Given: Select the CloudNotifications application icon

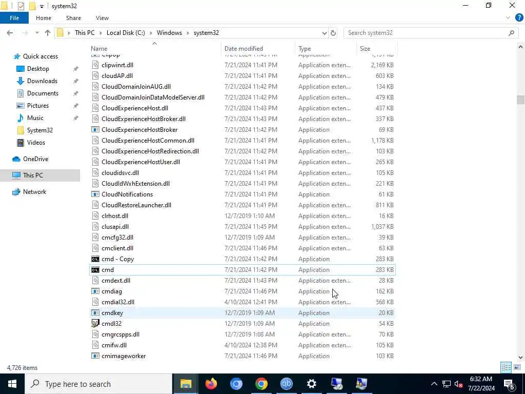Looking at the screenshot, I should (x=95, y=194).
